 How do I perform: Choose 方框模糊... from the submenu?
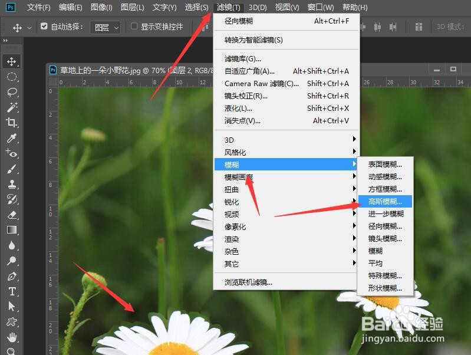point(385,189)
